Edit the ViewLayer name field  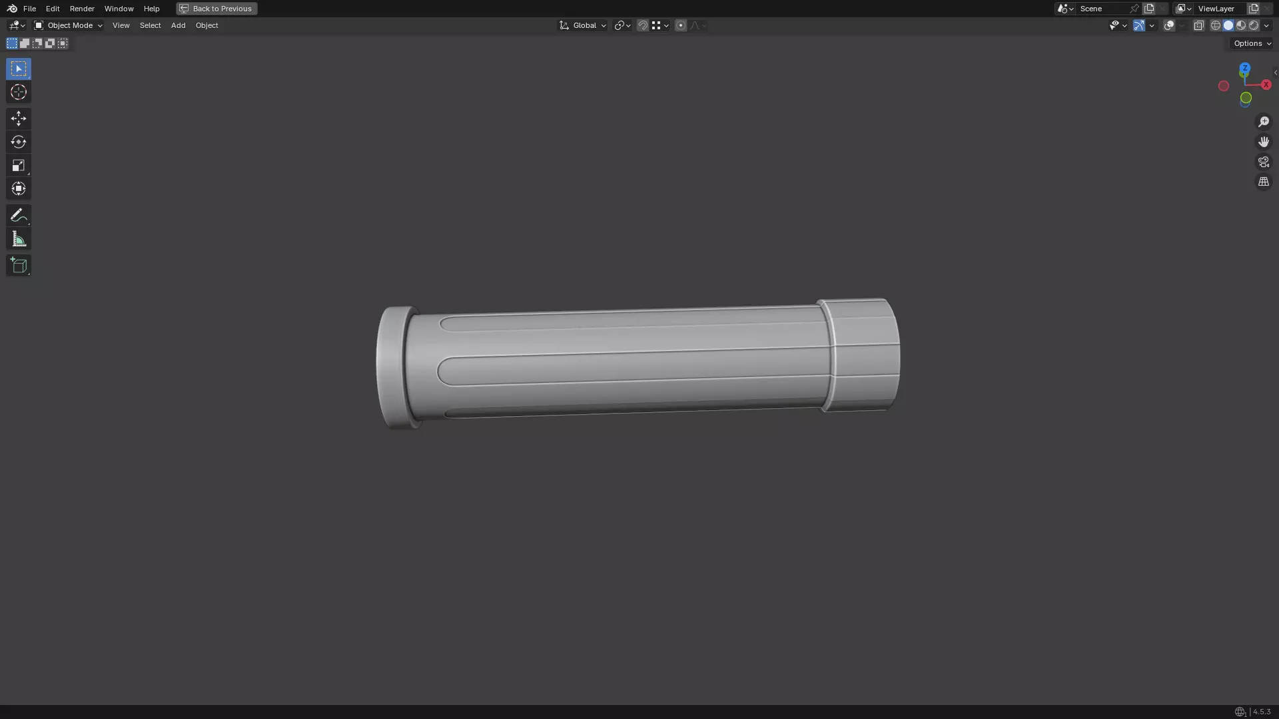pos(1220,9)
